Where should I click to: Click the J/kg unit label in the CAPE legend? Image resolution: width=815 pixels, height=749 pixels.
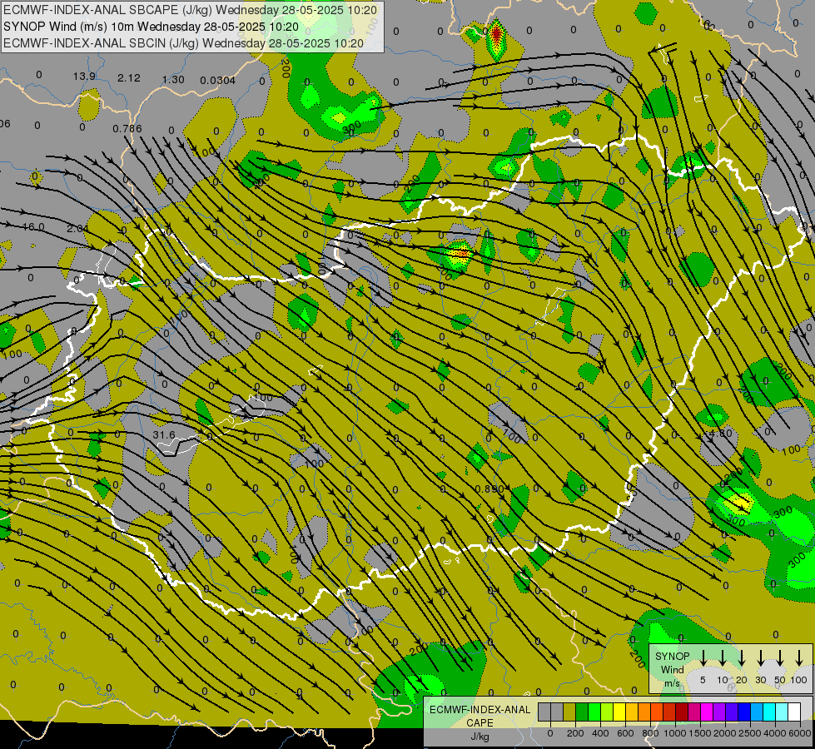(480, 737)
